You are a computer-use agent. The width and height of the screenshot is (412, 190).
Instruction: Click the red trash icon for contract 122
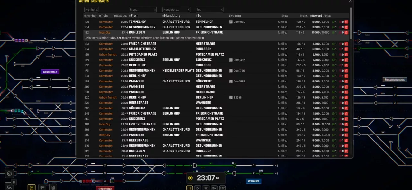pos(346,32)
